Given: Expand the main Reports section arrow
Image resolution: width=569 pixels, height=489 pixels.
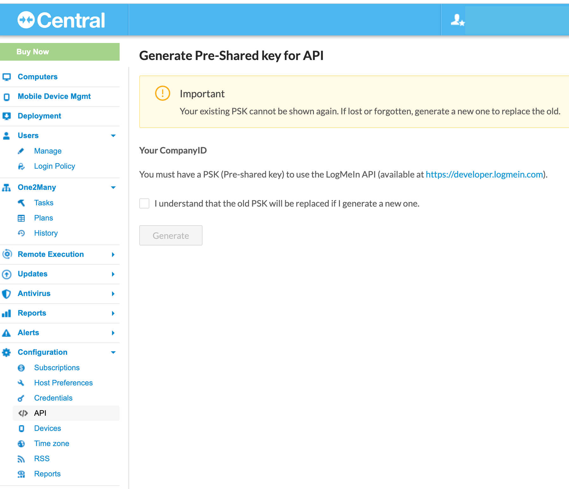Looking at the screenshot, I should tap(113, 313).
